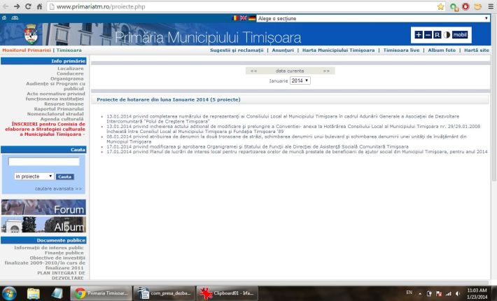This screenshot has height=301, width=497.
Task: Open 17.01.2014 project about Organigramei modification
Action: click(x=258, y=147)
